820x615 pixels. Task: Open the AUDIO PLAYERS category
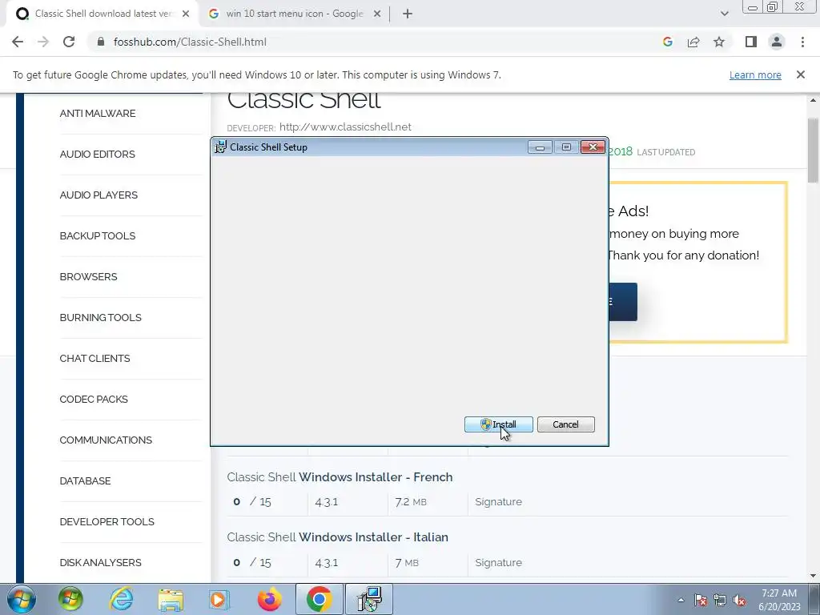[98, 195]
